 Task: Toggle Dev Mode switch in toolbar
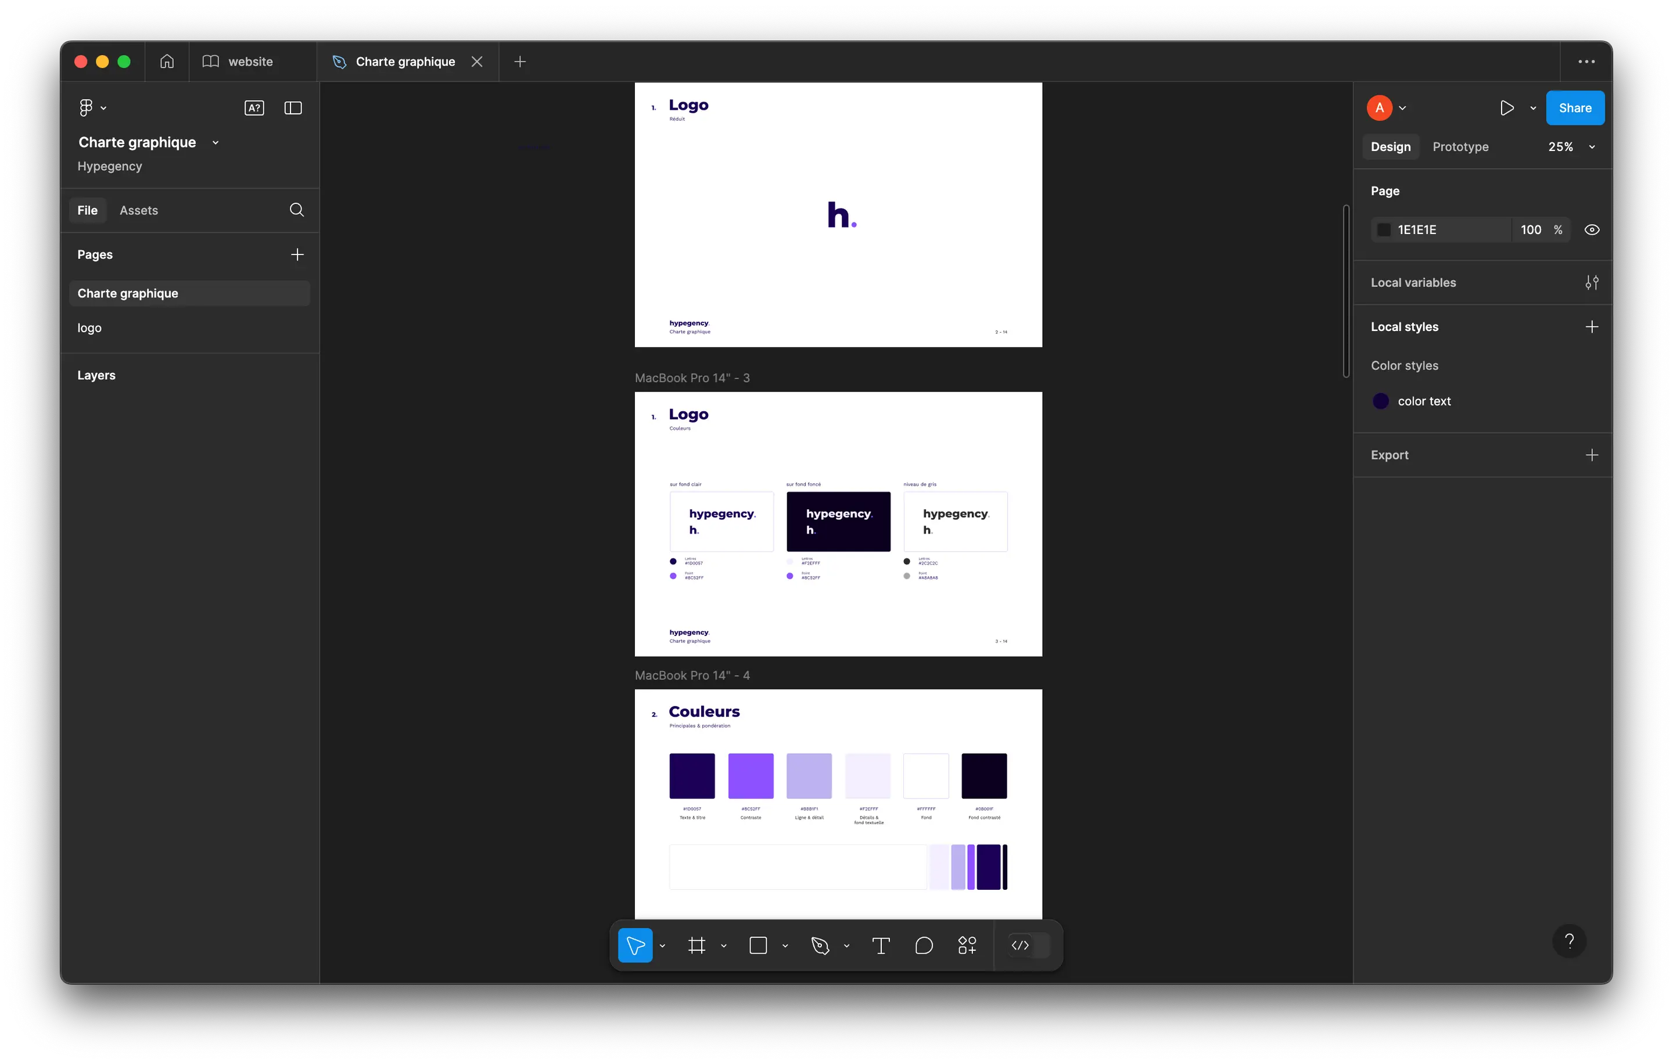pyautogui.click(x=1028, y=946)
